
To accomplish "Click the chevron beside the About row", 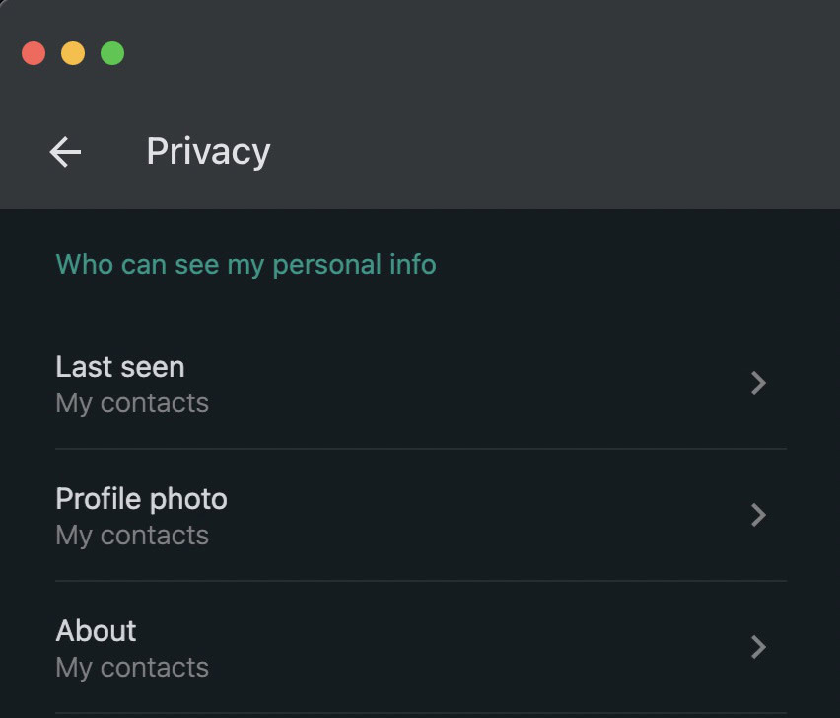I will click(757, 647).
